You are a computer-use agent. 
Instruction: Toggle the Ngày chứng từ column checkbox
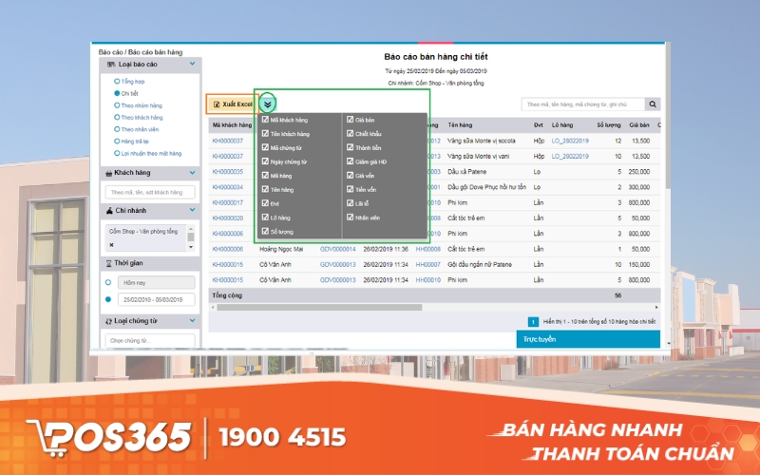pos(265,161)
